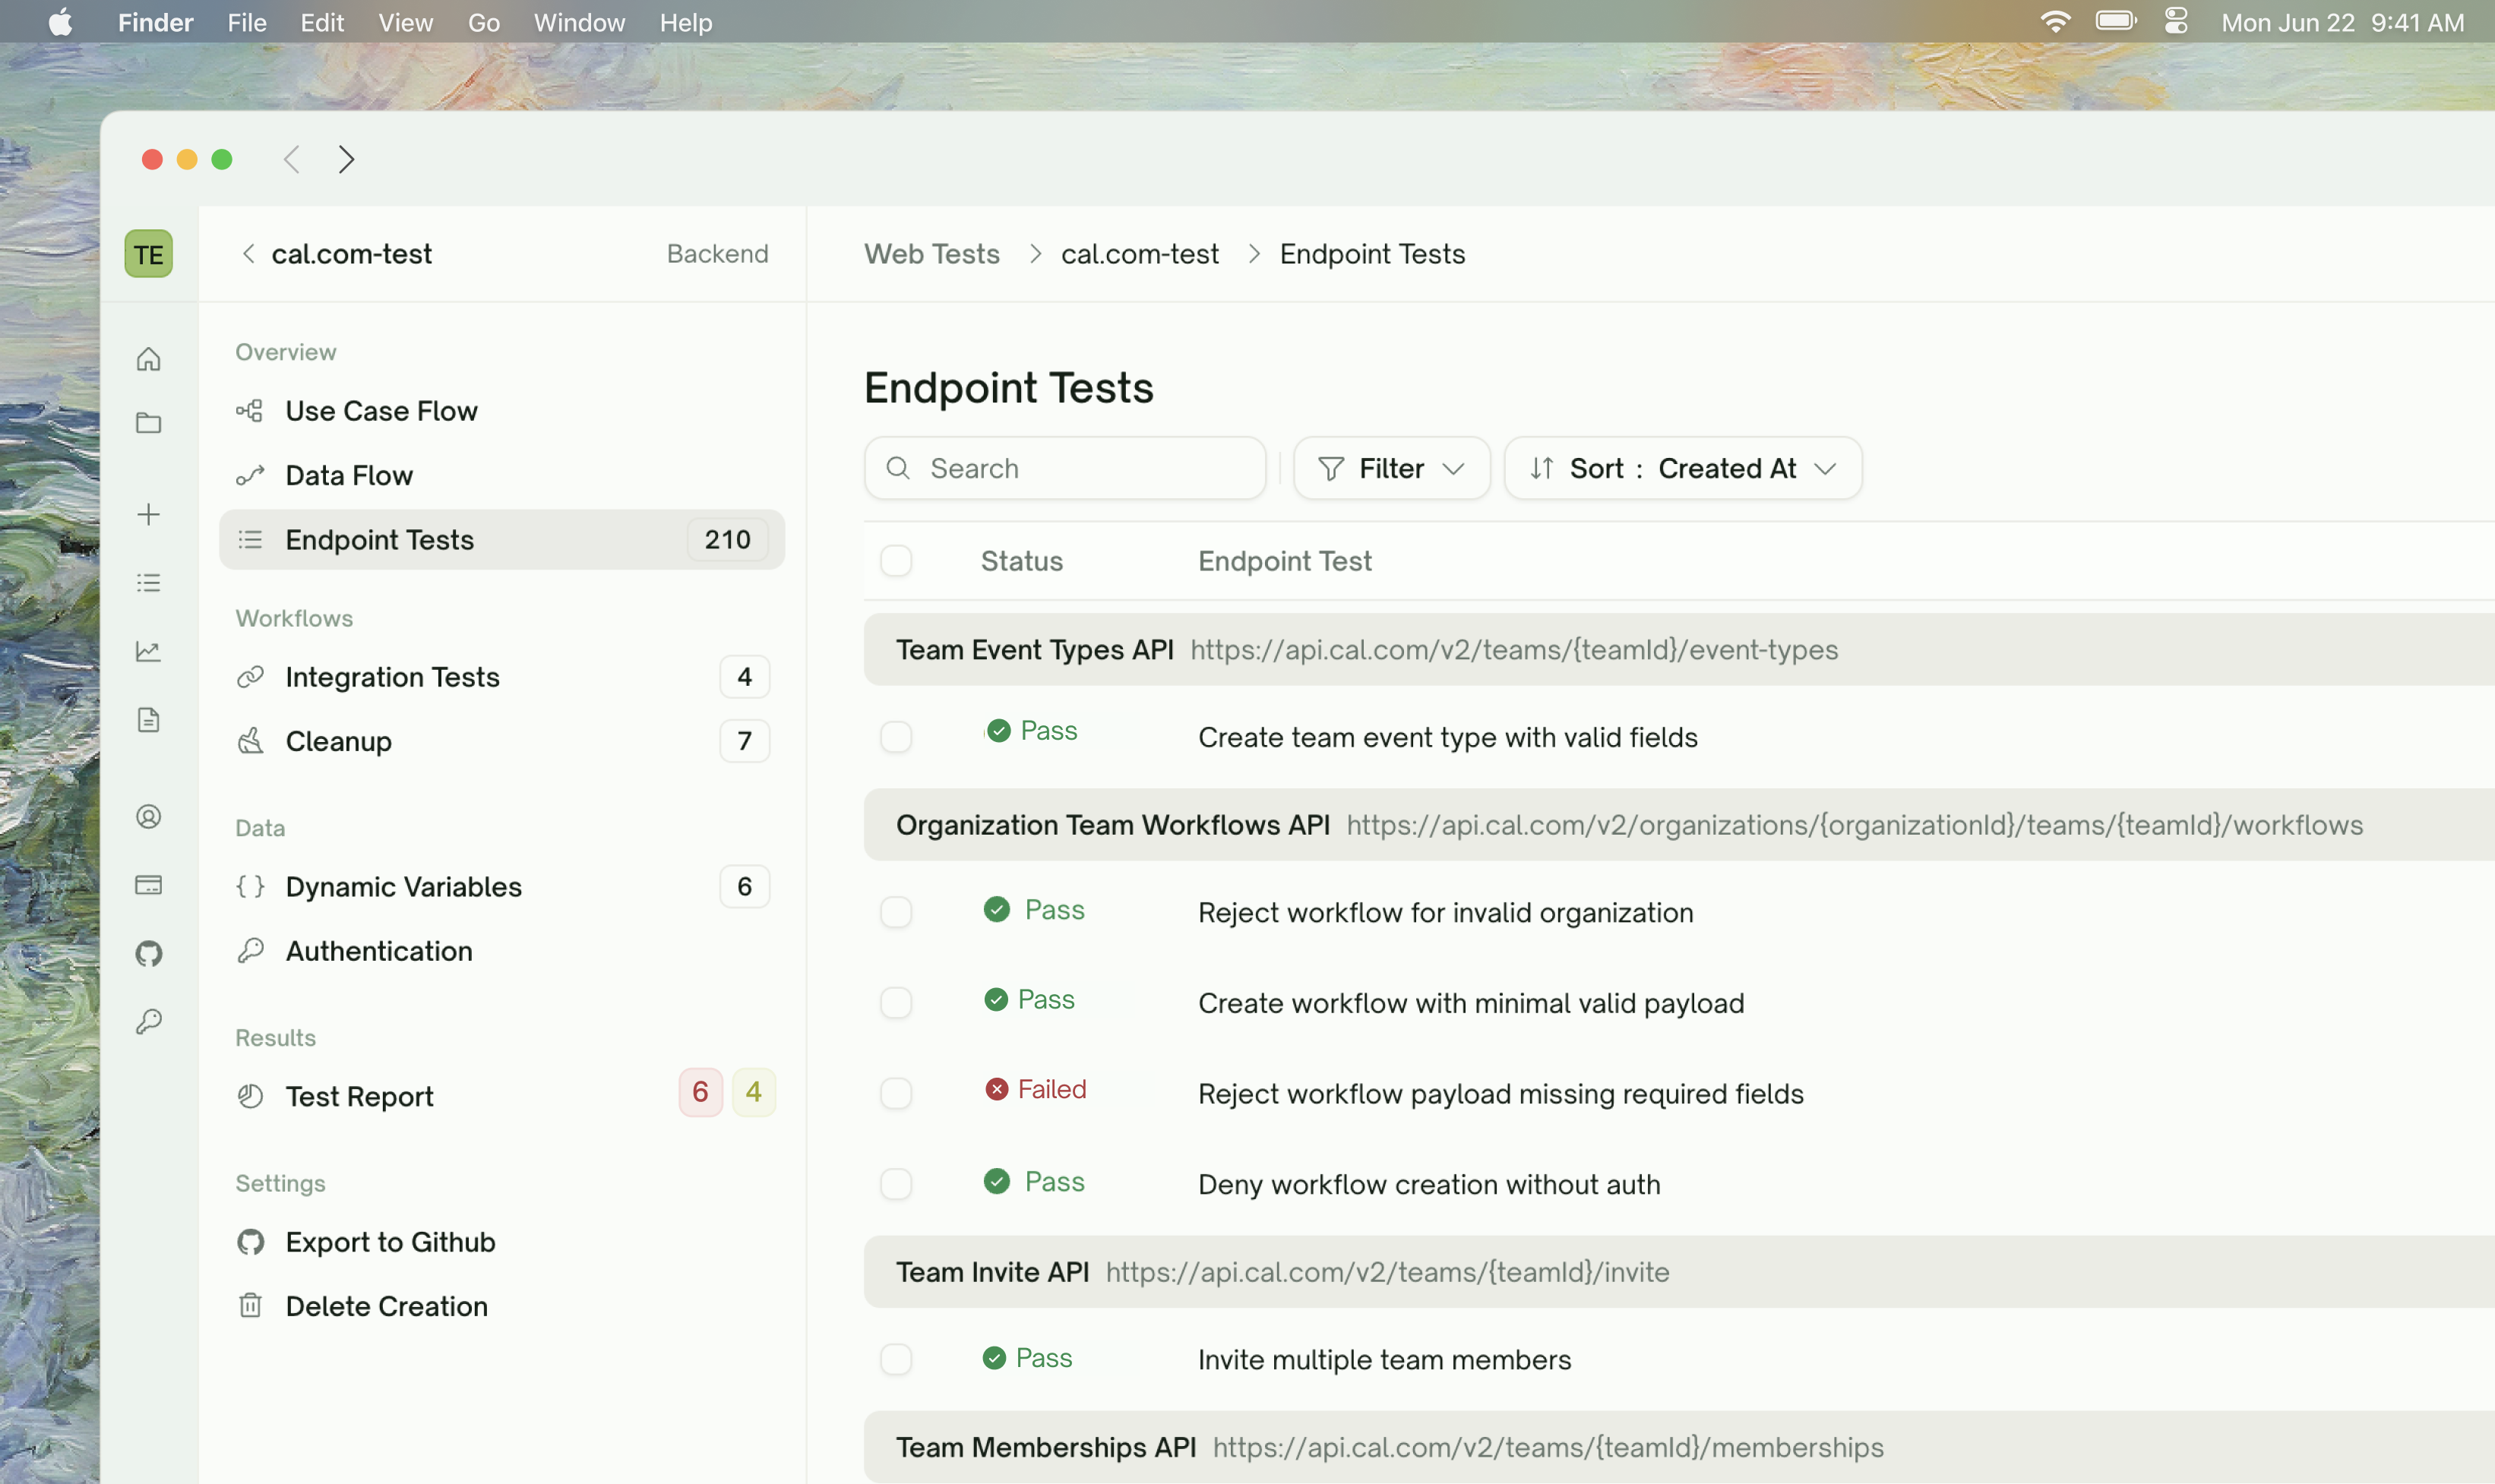Screen dimensions: 2495x1484
Task: Select Endpoint Tests in the sidebar
Action: click(501, 540)
